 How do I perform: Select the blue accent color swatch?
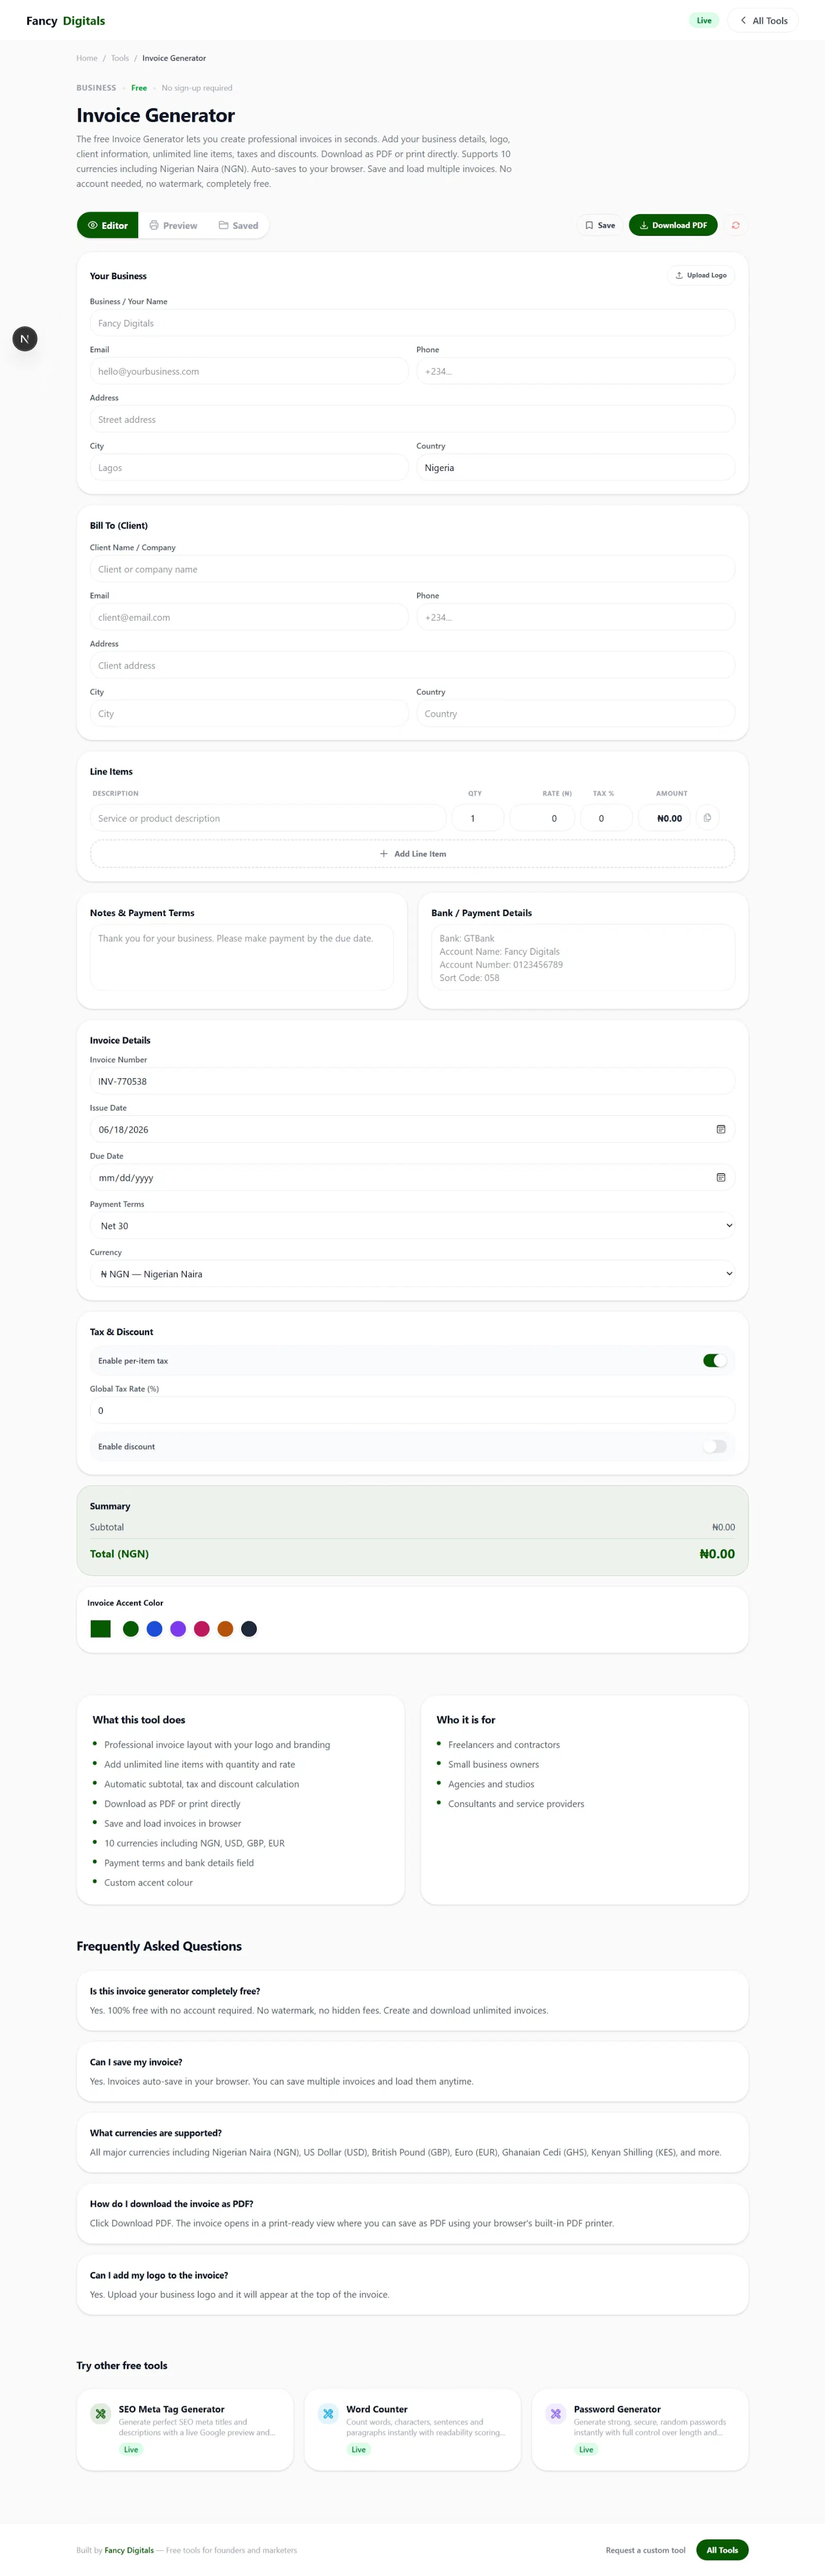click(x=154, y=1629)
